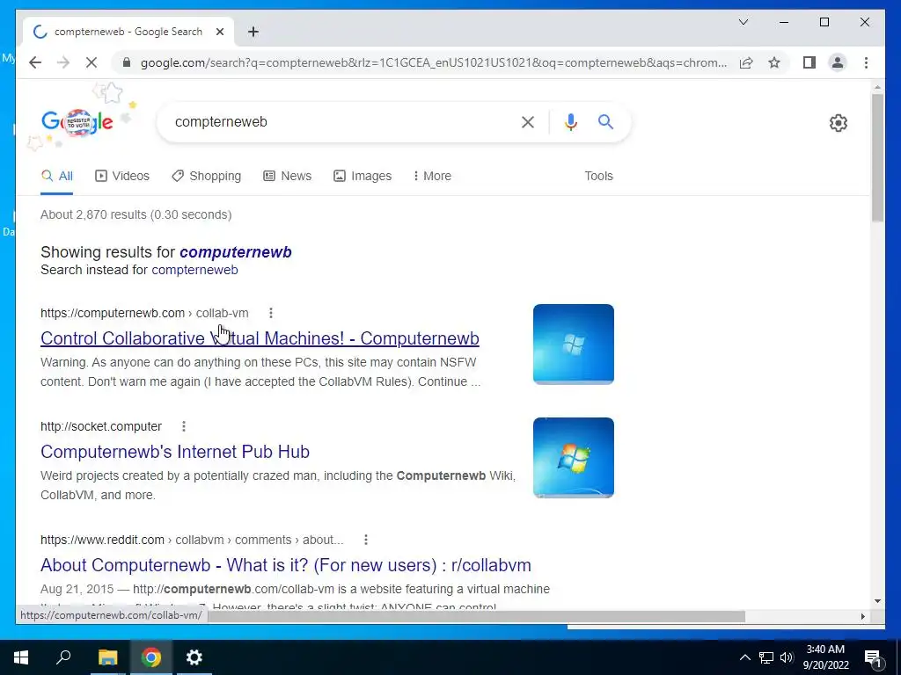Start voice search with microphone icon
The height and width of the screenshot is (675, 901).
click(570, 121)
